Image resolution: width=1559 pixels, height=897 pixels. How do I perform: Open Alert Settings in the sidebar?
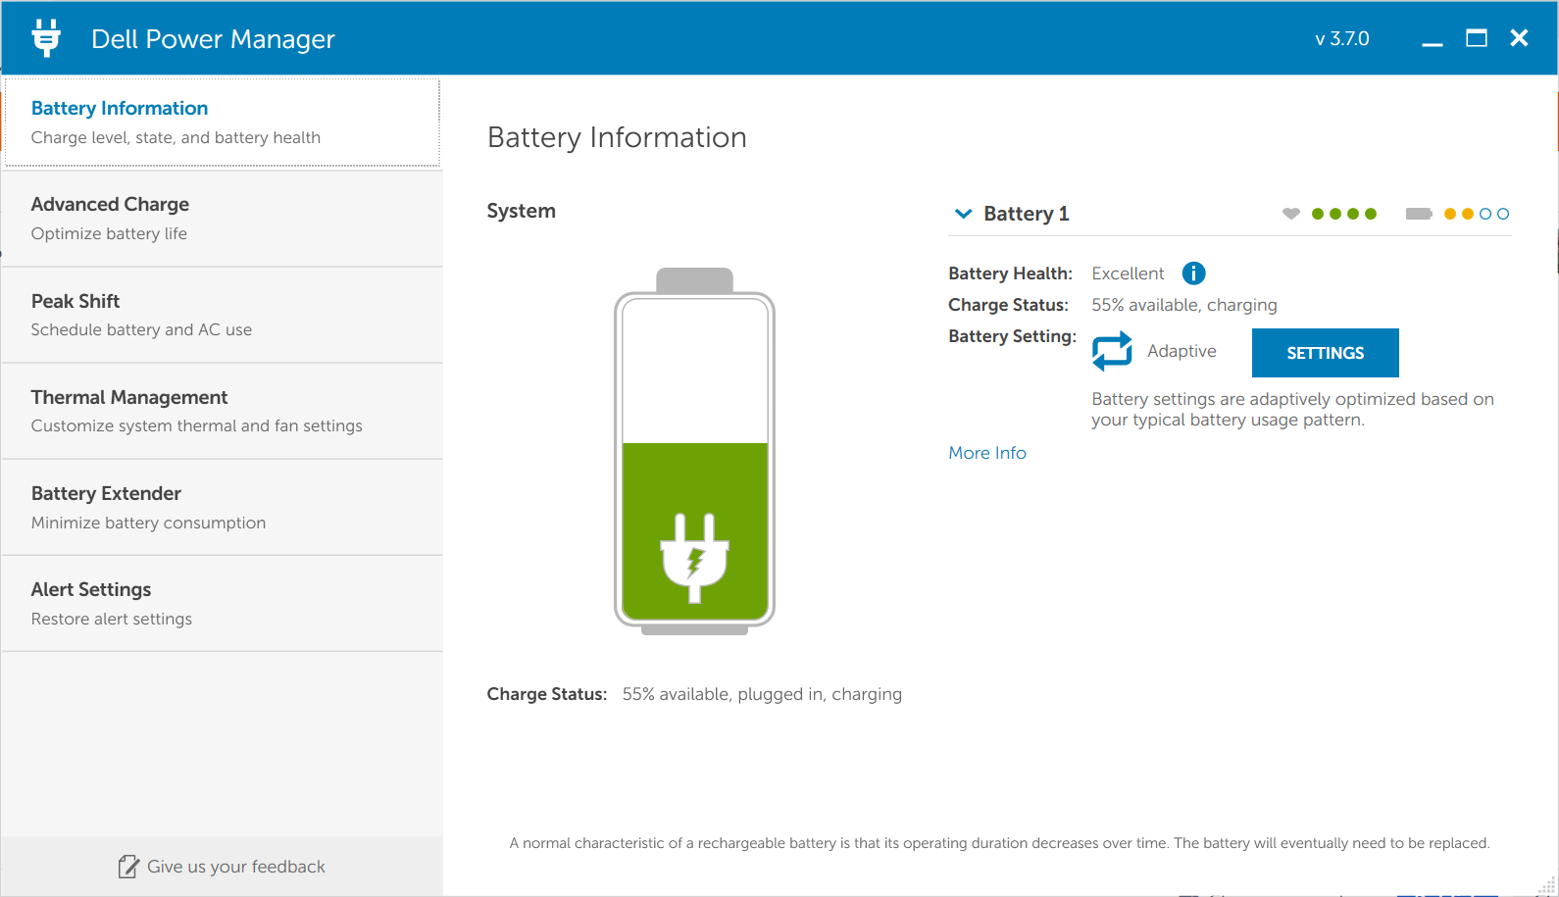(223, 604)
